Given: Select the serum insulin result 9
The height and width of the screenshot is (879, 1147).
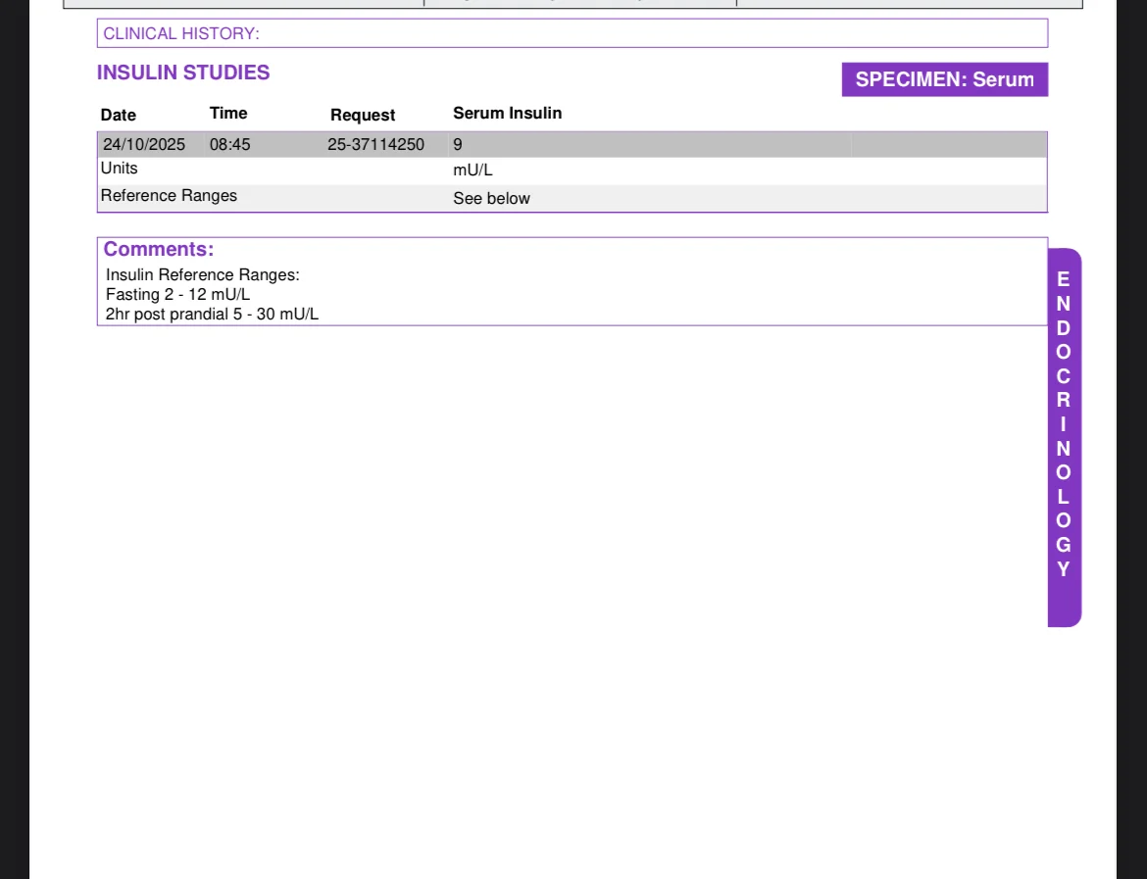Looking at the screenshot, I should coord(458,145).
